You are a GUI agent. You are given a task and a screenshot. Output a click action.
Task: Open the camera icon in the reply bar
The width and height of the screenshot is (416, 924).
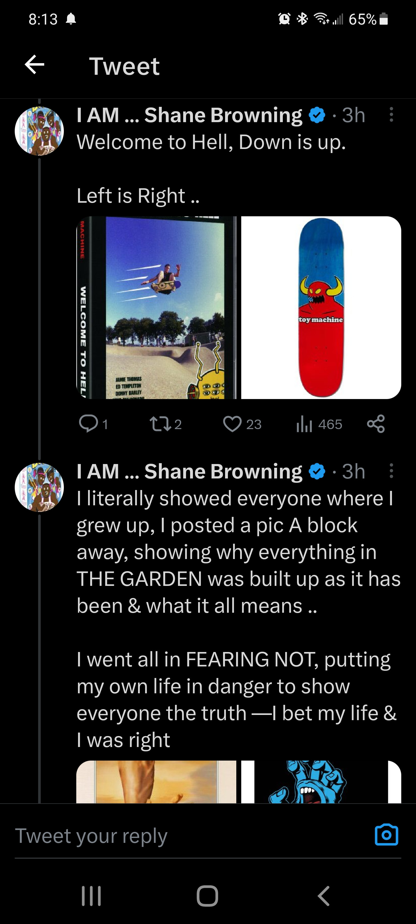pyautogui.click(x=386, y=835)
